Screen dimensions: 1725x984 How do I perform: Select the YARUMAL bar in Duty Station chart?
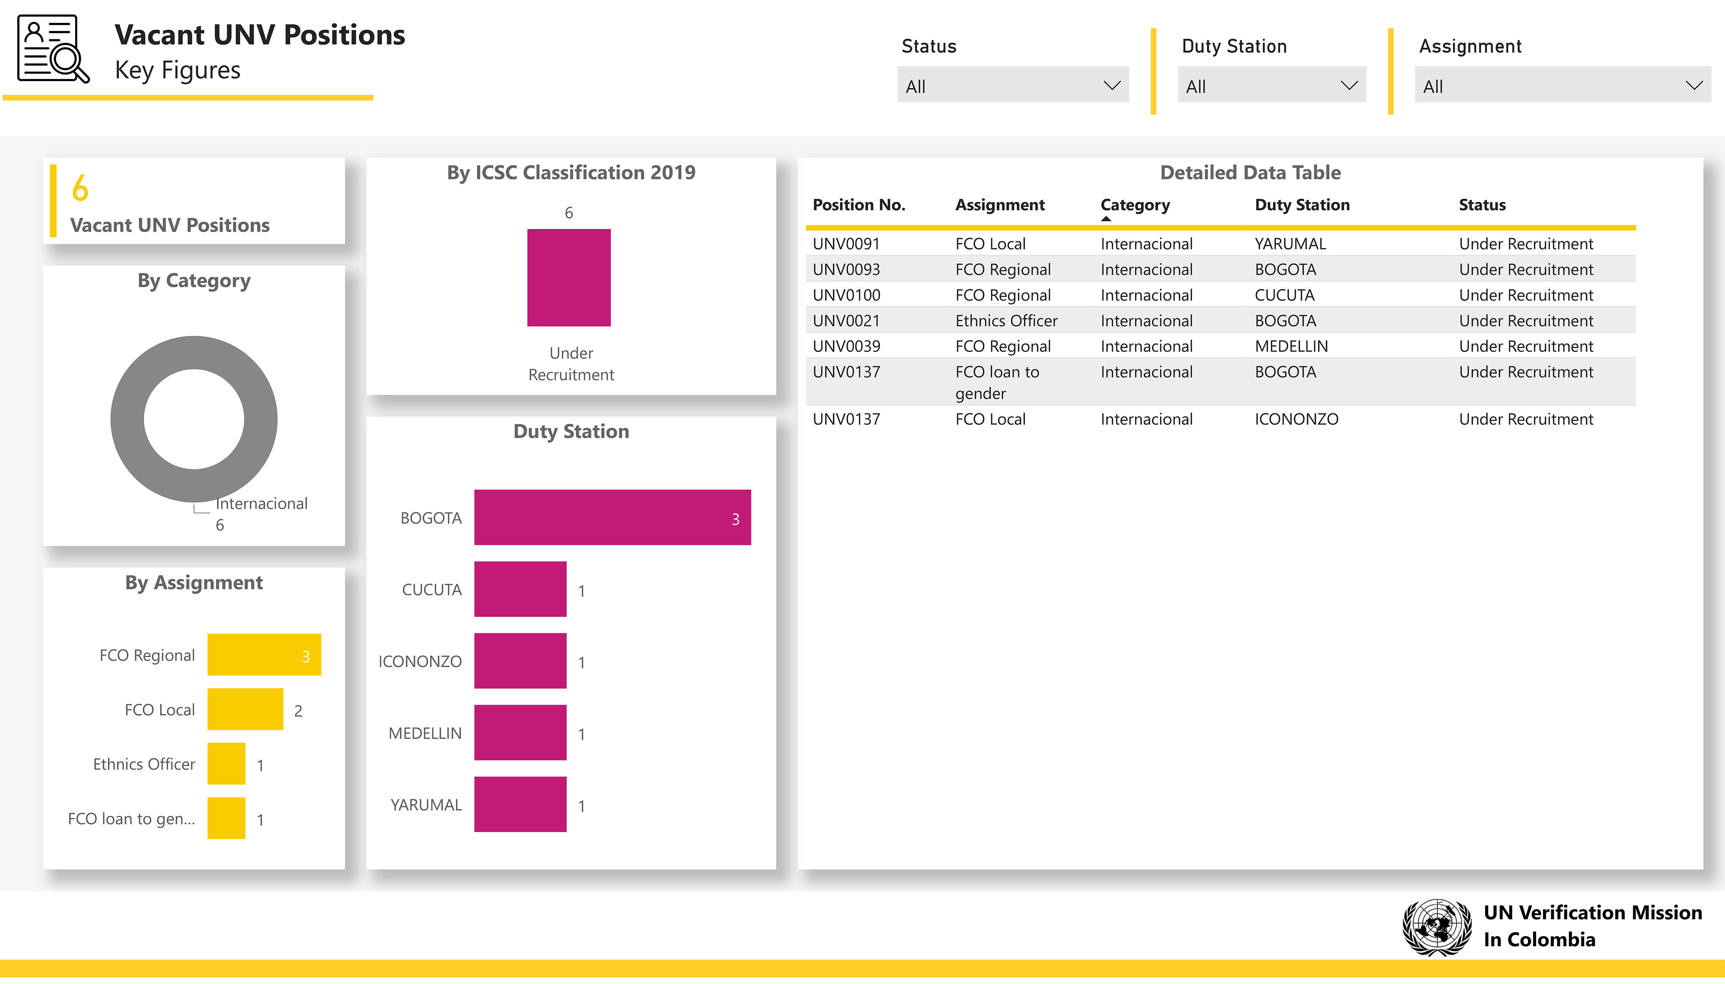coord(520,804)
